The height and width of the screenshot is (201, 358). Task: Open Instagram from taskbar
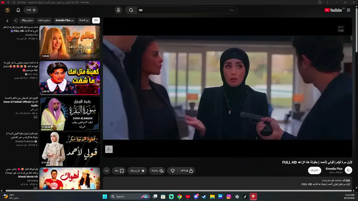229,197
